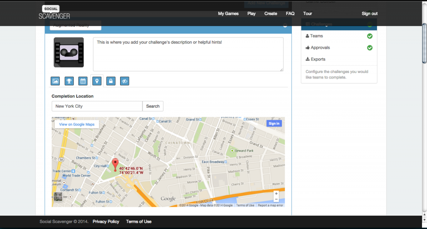Click the challenge description text area
Viewport: 427px width, 229px height.
188,54
